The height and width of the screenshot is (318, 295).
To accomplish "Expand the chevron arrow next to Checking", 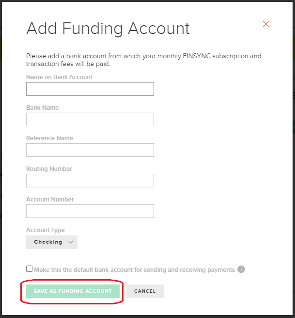I will click(70, 242).
